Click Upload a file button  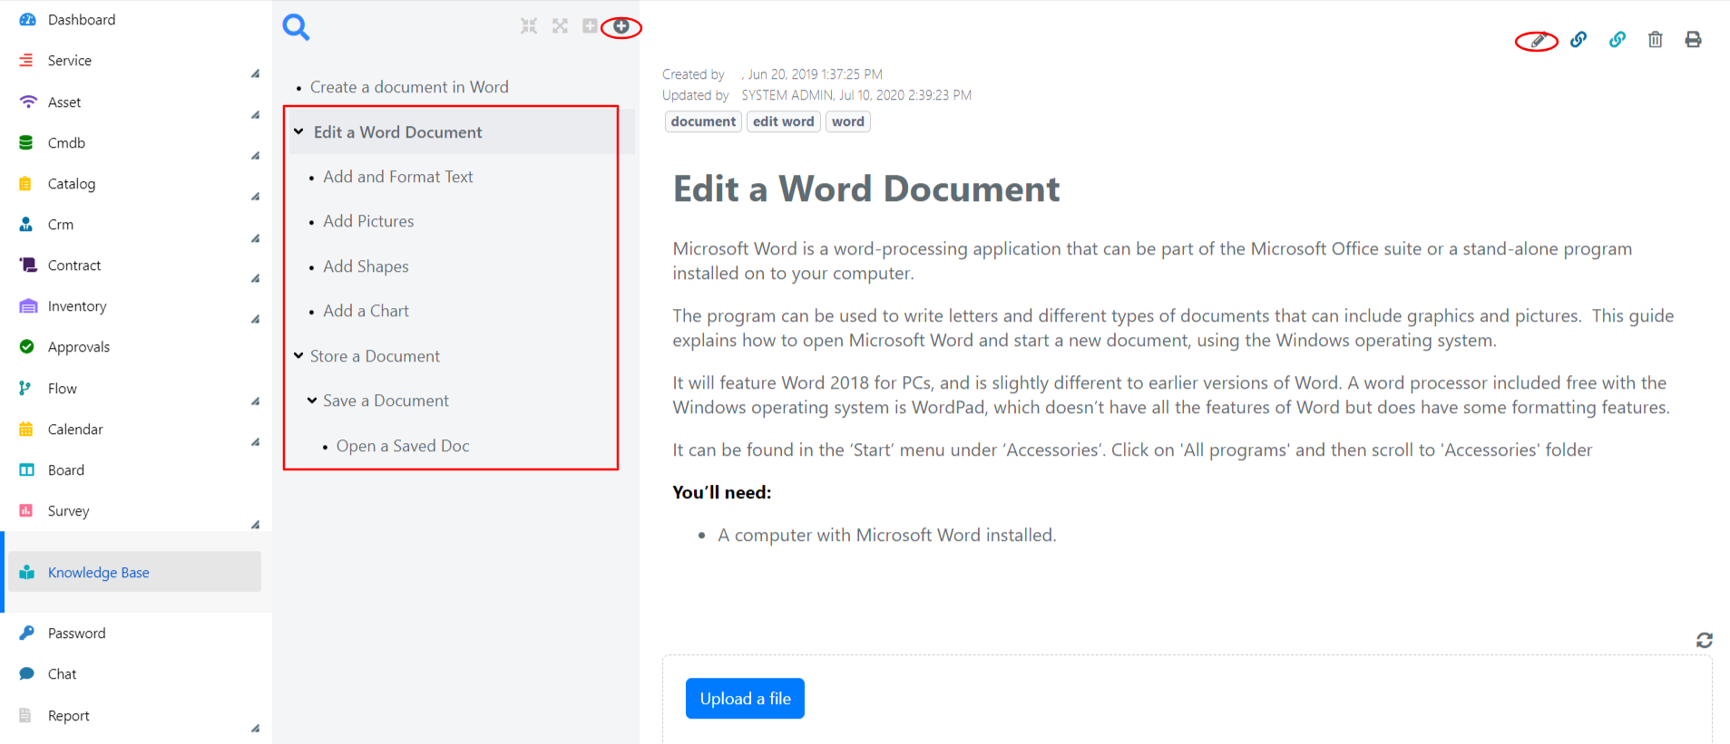click(745, 698)
